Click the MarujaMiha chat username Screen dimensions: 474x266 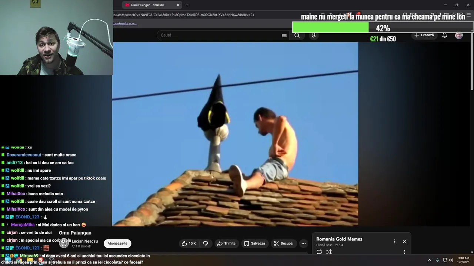point(23,225)
